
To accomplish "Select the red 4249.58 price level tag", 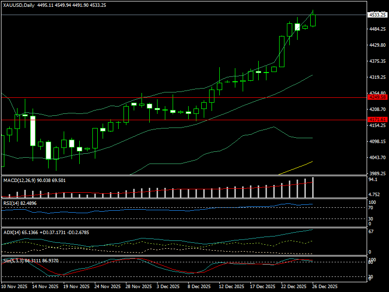I will [377, 97].
